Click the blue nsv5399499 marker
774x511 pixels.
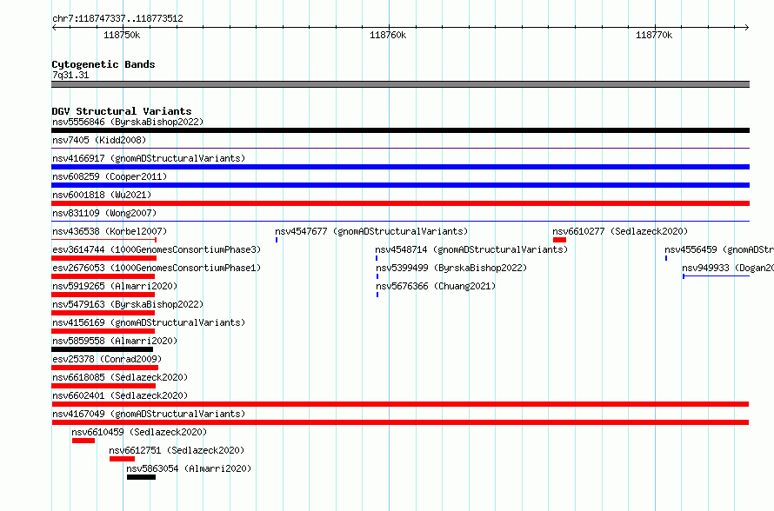(377, 276)
